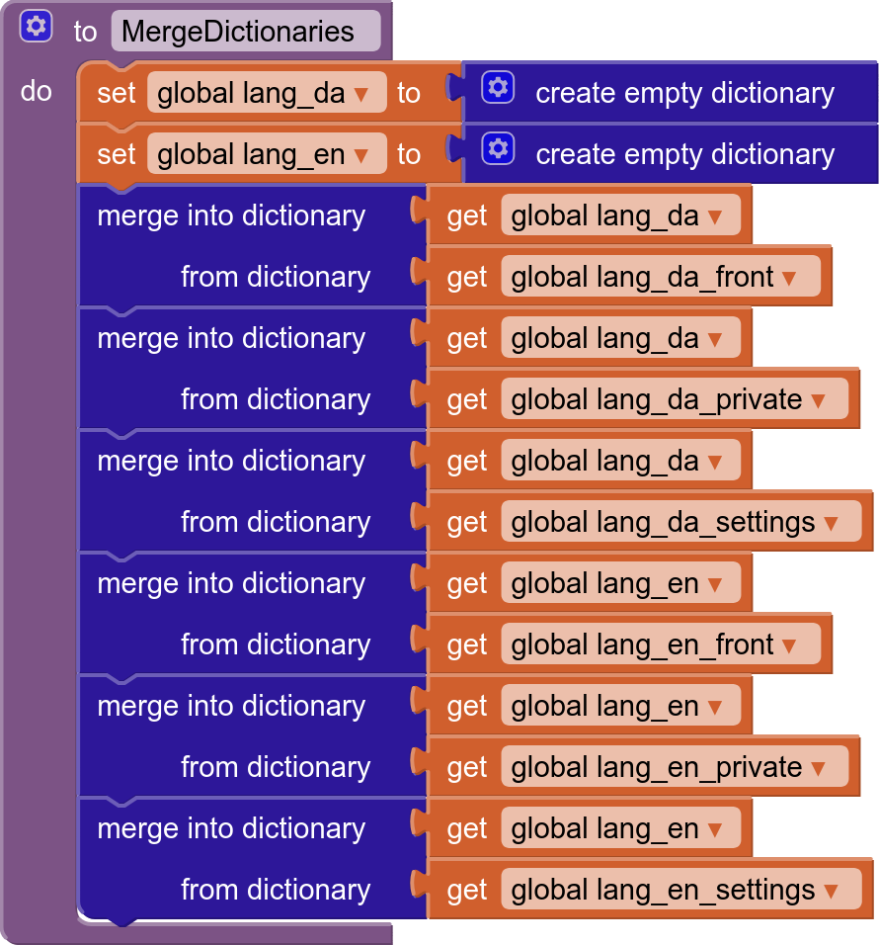Open the global lang_en_private dropdown

pyautogui.click(x=817, y=768)
